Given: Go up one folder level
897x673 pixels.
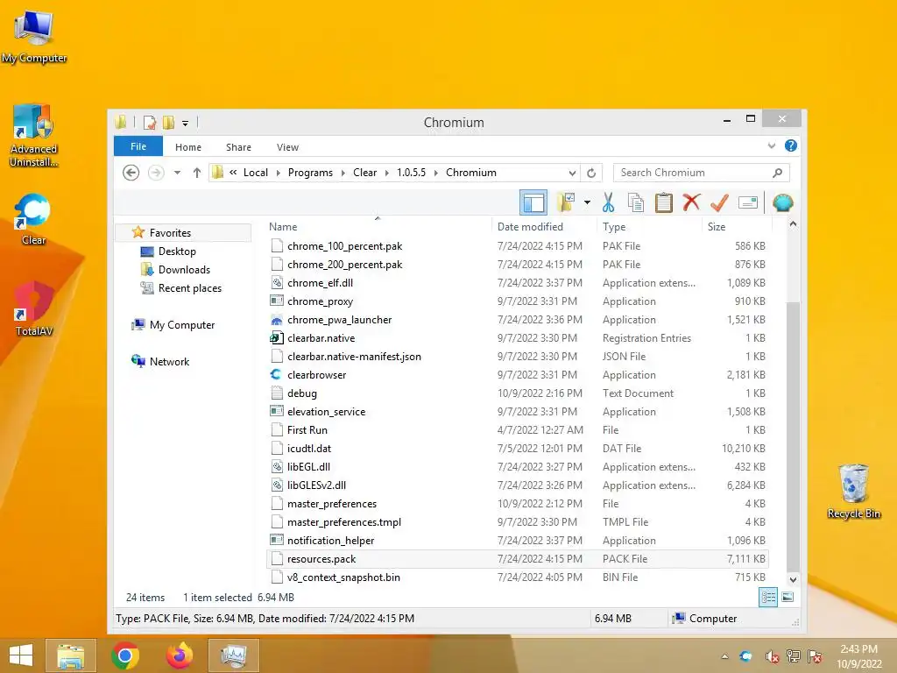Looking at the screenshot, I should point(197,173).
